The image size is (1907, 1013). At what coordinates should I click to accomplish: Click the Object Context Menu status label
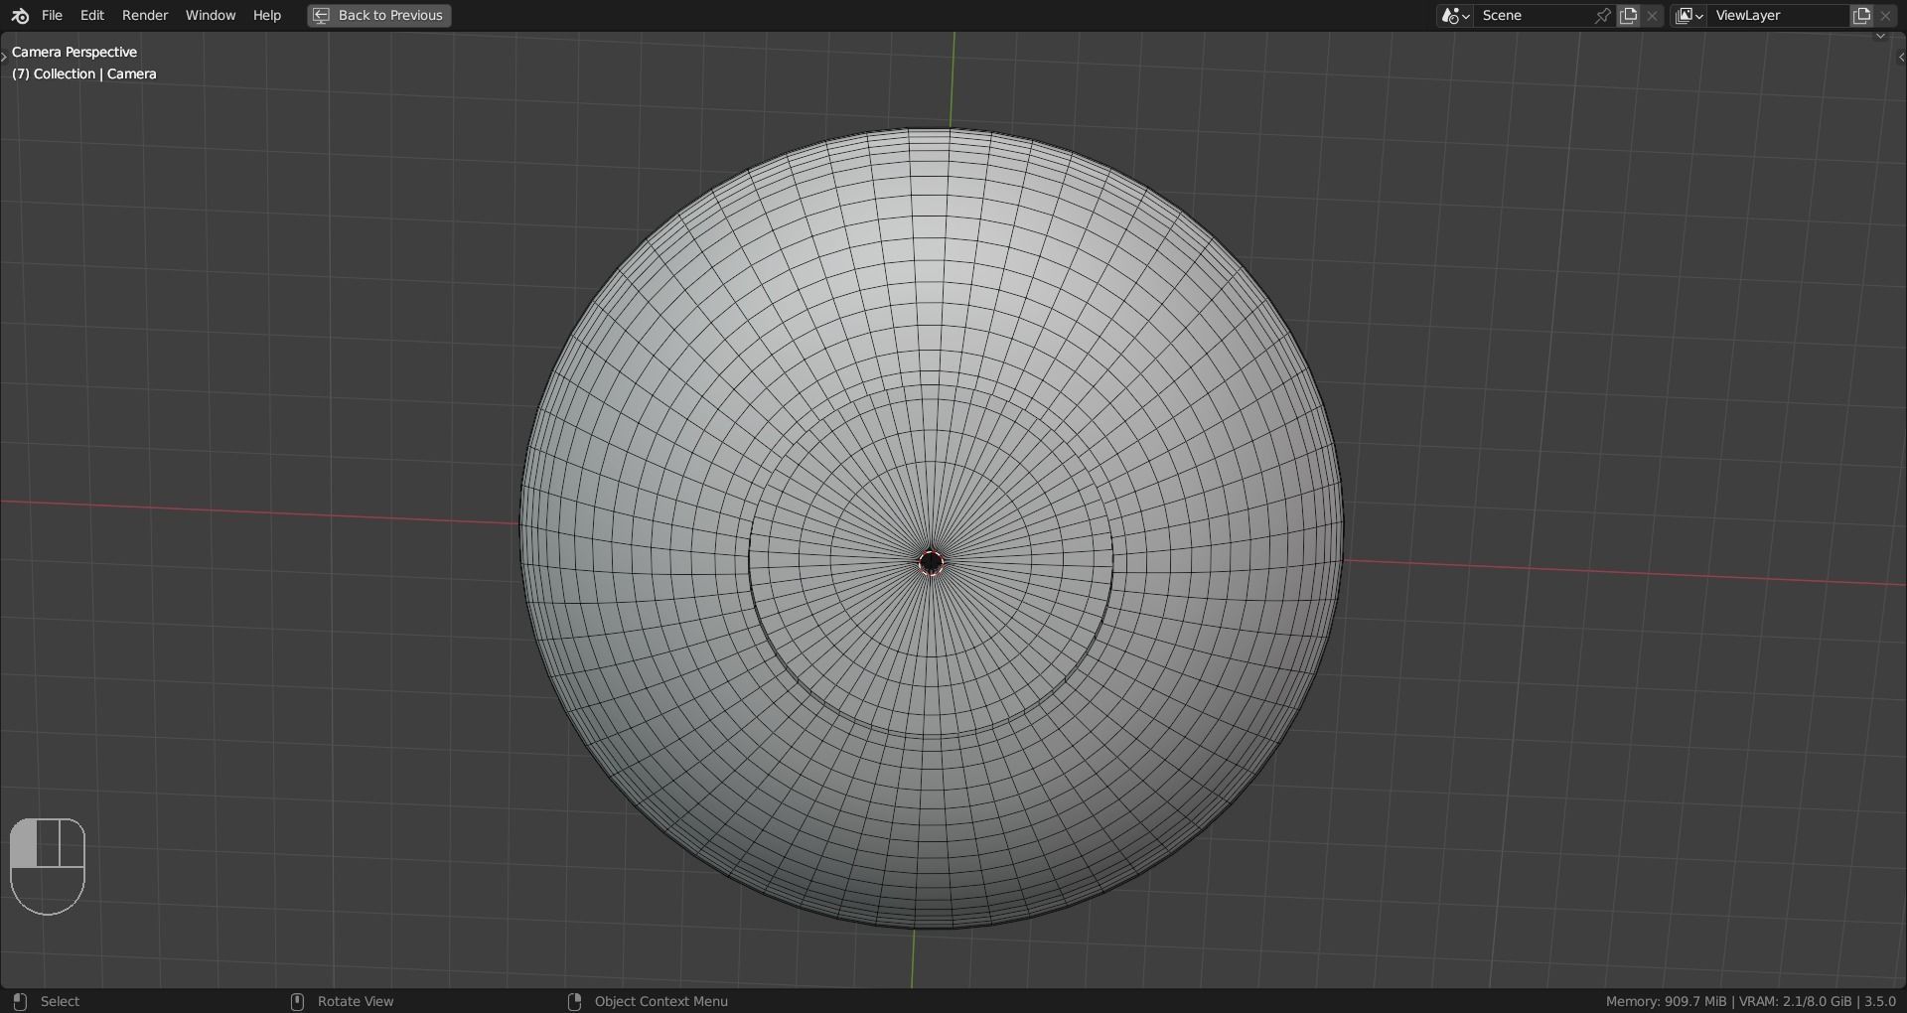pyautogui.click(x=661, y=1001)
